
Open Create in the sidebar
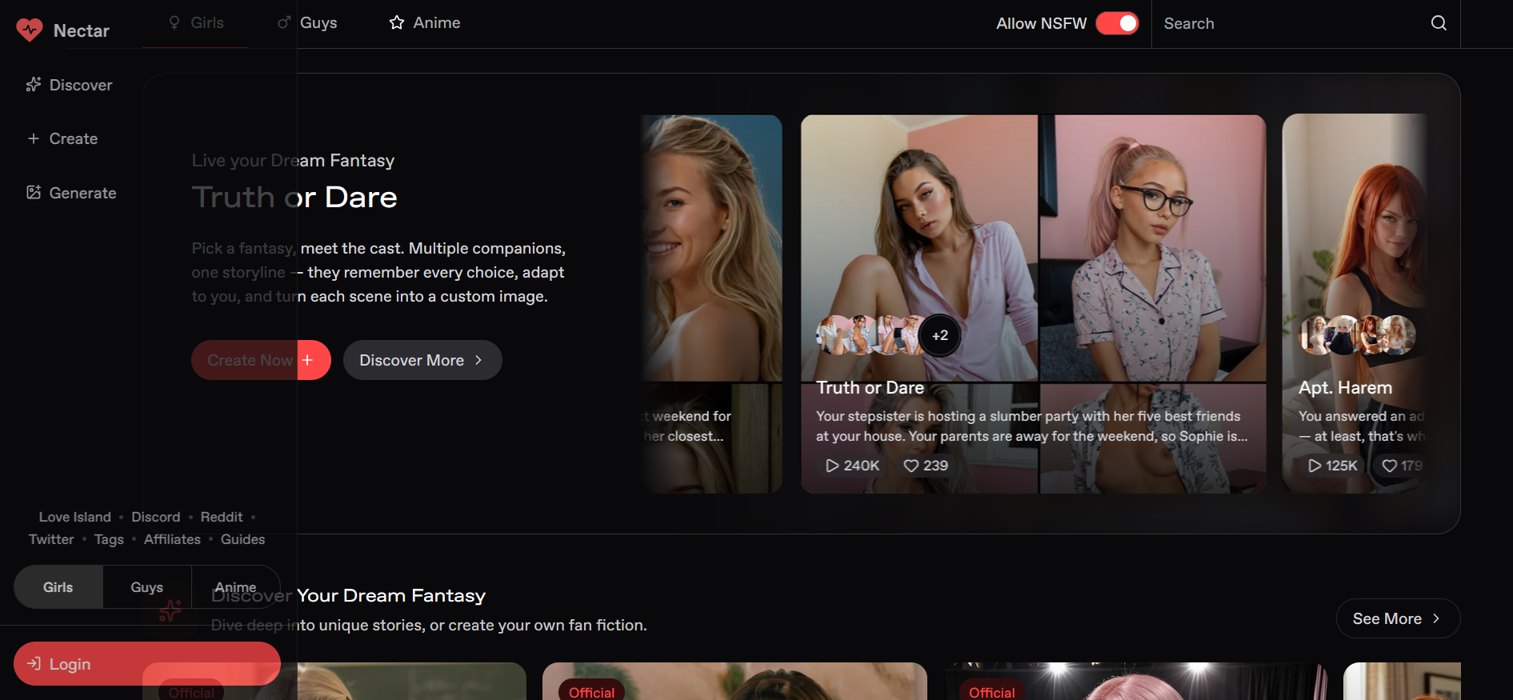62,138
